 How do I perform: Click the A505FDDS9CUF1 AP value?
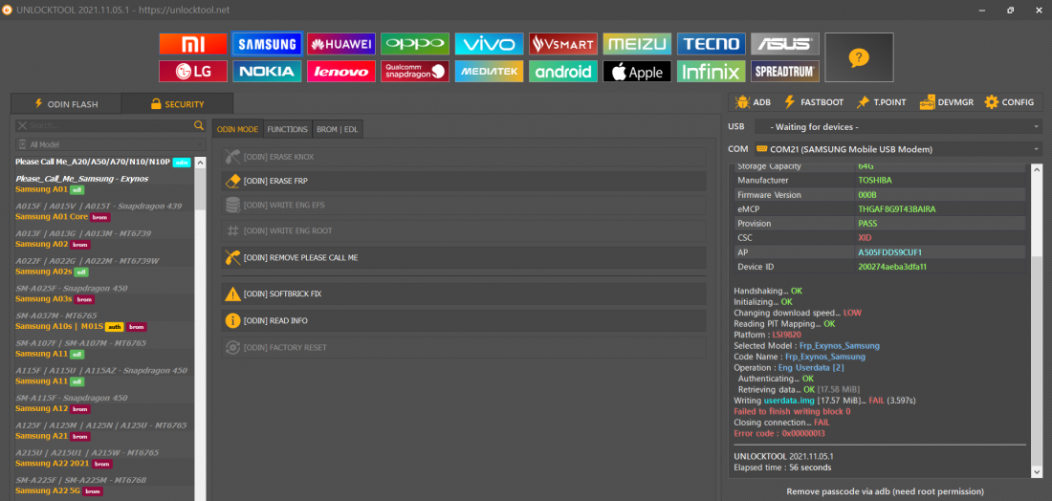(x=889, y=252)
